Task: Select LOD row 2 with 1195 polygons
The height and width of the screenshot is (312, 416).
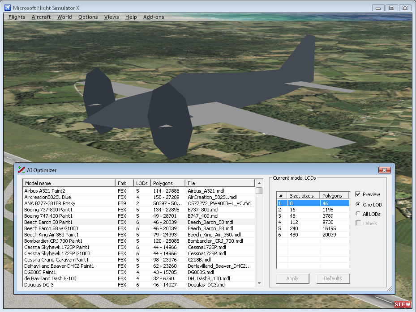Action: click(x=313, y=210)
